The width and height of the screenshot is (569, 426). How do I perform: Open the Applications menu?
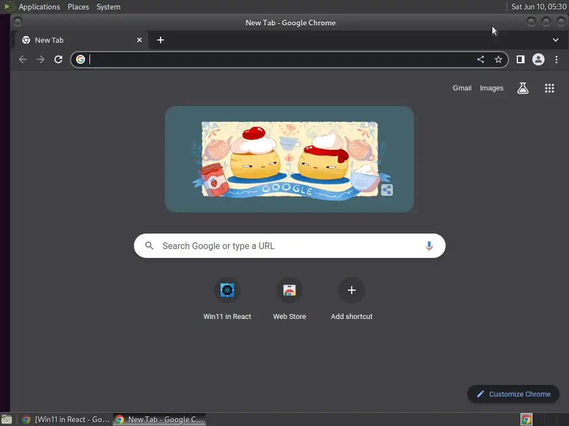(x=39, y=7)
